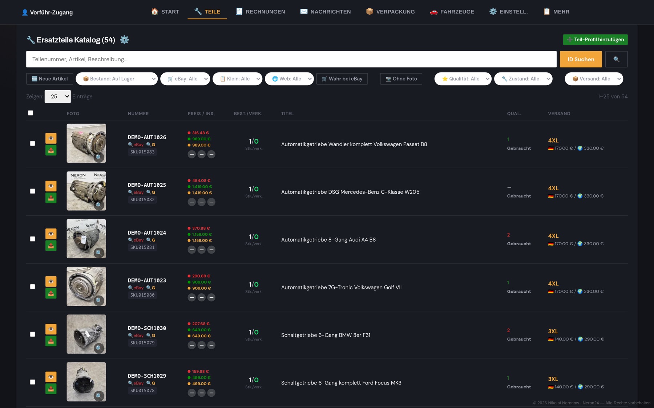Viewport: 654px width, 408px height.
Task: Open the Qualität: Alle dropdown
Action: click(463, 79)
